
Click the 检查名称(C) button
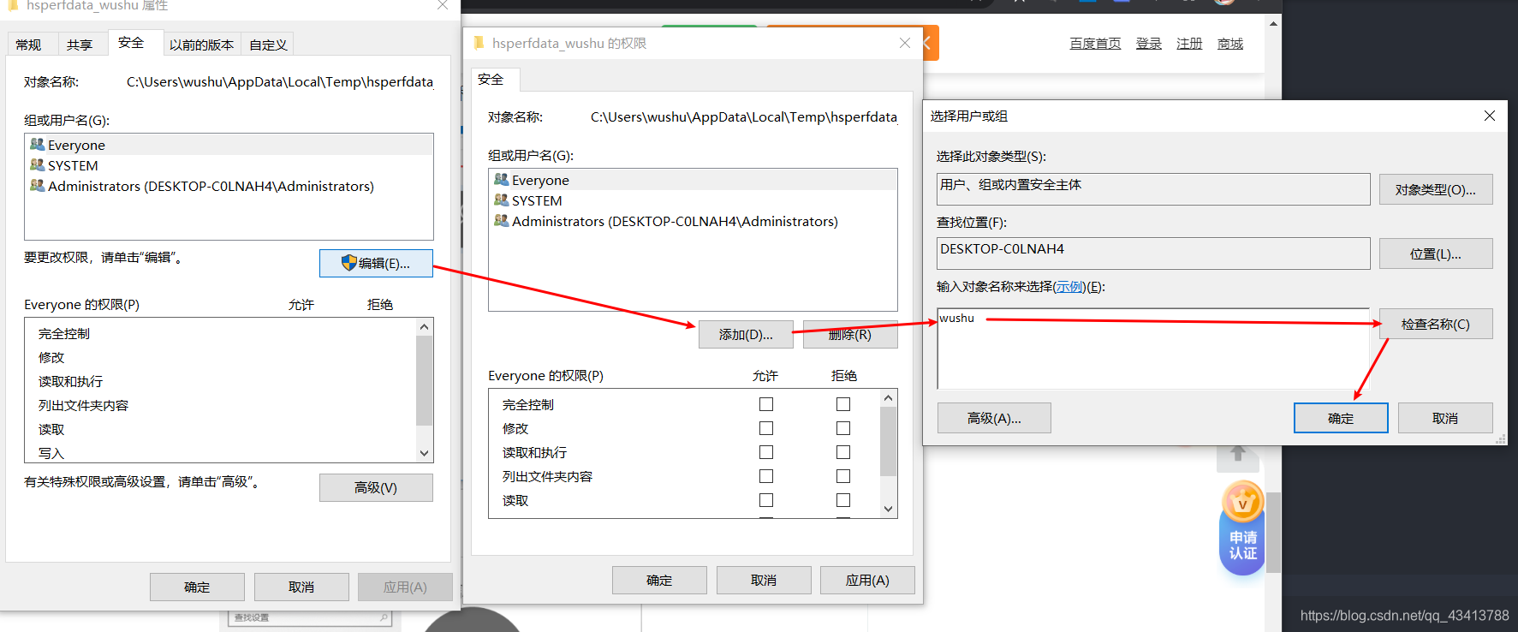[1436, 324]
